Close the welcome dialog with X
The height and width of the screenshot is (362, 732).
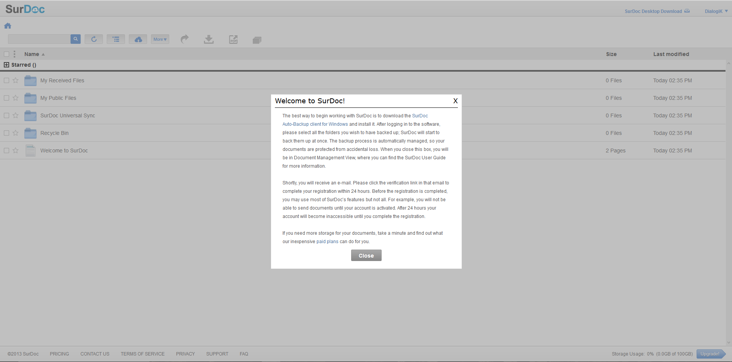pyautogui.click(x=455, y=101)
